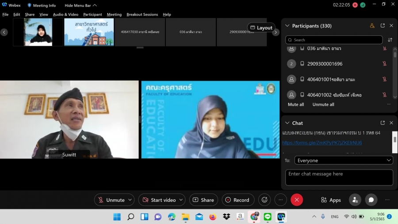Open the reactions emoji icon
Image resolution: width=398 pixels, height=224 pixels.
pyautogui.click(x=264, y=200)
